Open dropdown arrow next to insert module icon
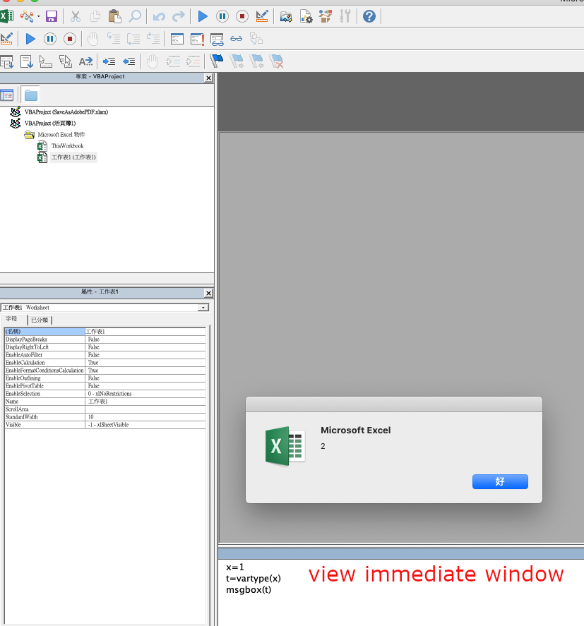Screen dimensions: 584x626 coord(37,16)
